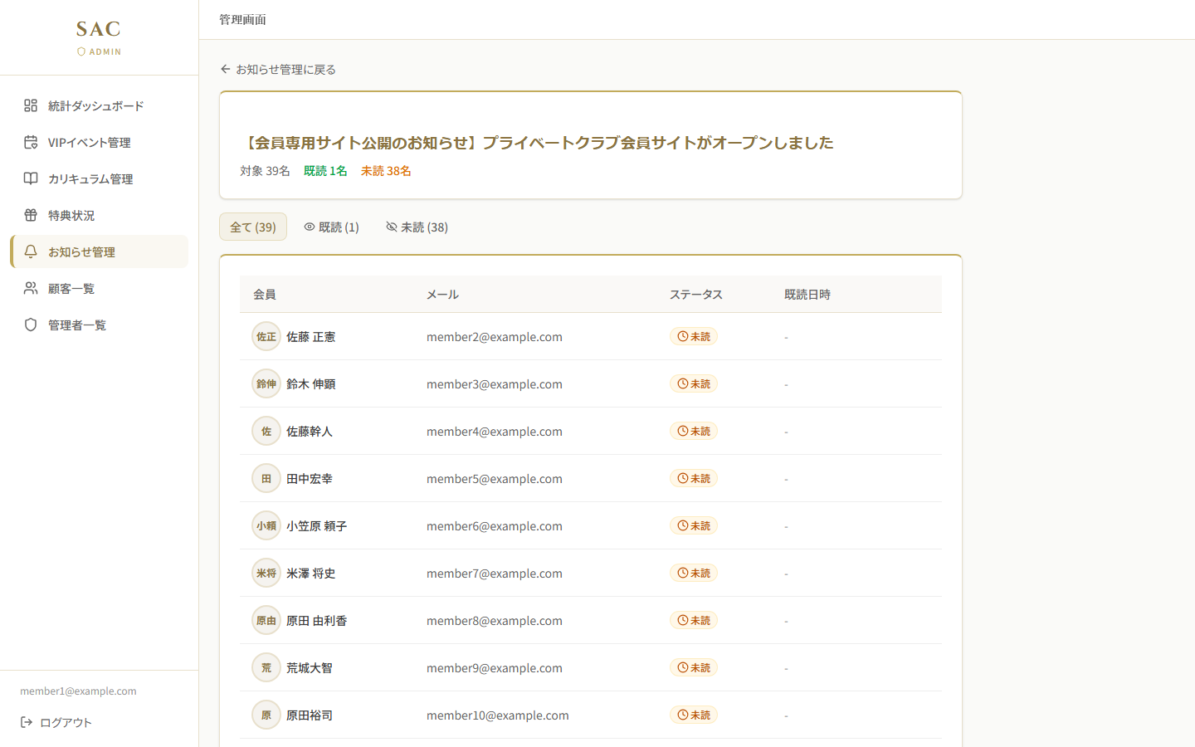Click email member10@example.com
1195x747 pixels.
point(498,715)
